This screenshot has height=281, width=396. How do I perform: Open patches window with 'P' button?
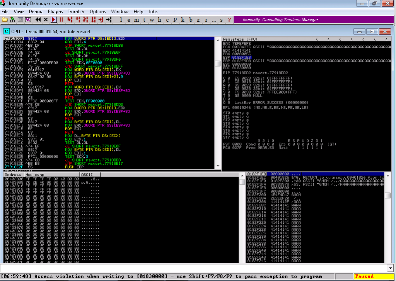(x=175, y=20)
